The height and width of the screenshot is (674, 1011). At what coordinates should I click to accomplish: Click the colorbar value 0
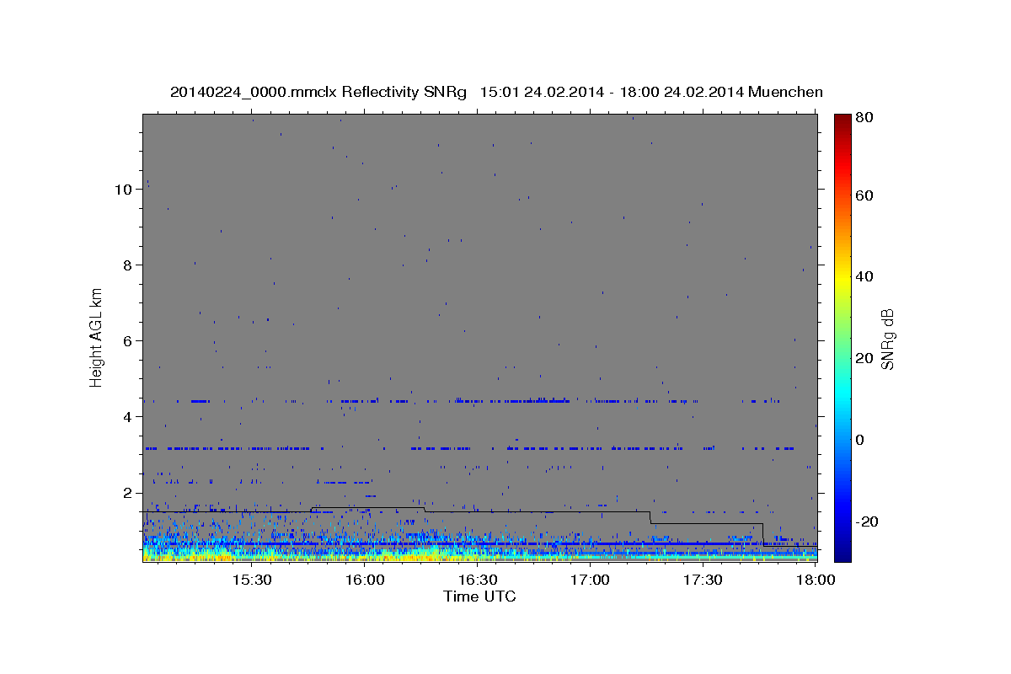point(861,440)
